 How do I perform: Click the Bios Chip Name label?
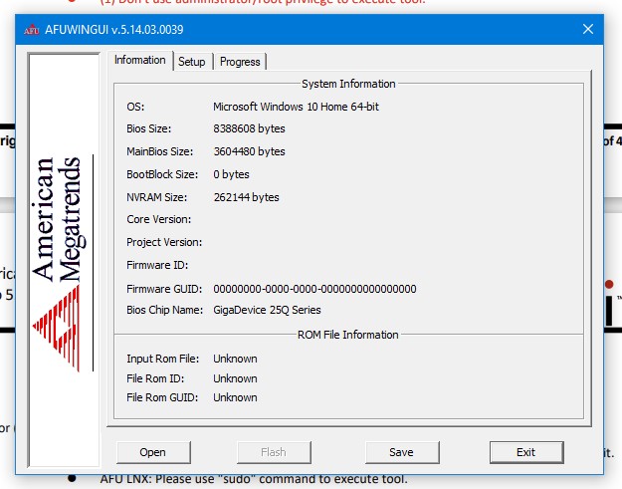coord(164,310)
